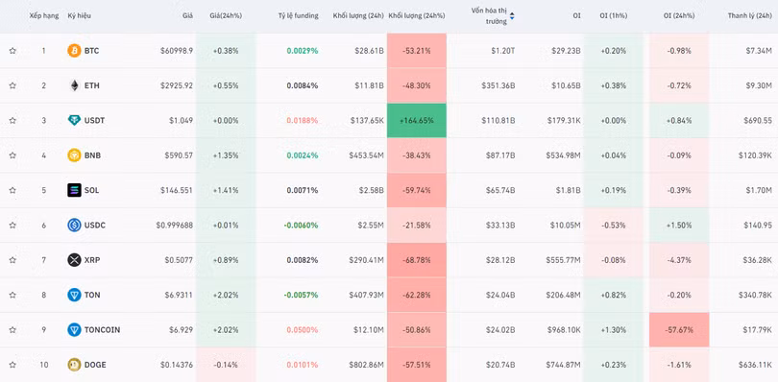Click the $636.11K liquidation value
Screen dimensions: 778x382
tap(755, 365)
